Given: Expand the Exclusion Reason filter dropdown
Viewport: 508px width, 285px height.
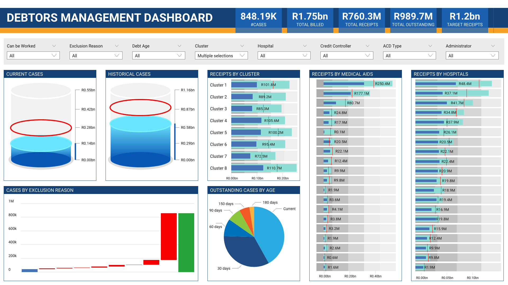Looking at the screenshot, I should [96, 55].
